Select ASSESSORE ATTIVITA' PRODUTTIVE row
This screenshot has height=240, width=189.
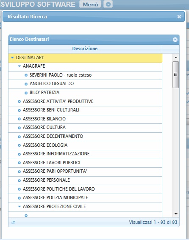click(85, 101)
